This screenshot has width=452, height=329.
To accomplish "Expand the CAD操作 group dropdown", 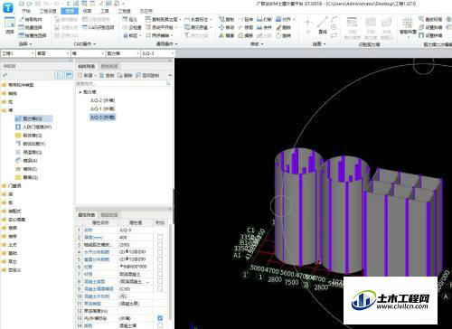I will tap(85, 44).
